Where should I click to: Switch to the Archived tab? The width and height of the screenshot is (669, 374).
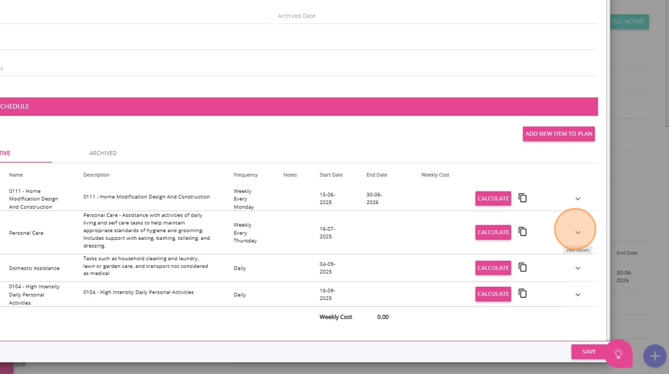click(x=103, y=153)
